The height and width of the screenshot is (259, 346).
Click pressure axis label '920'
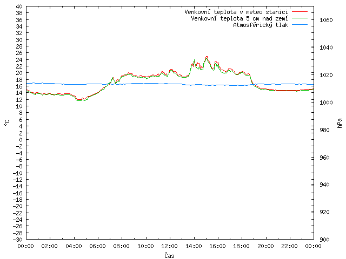point(324,212)
